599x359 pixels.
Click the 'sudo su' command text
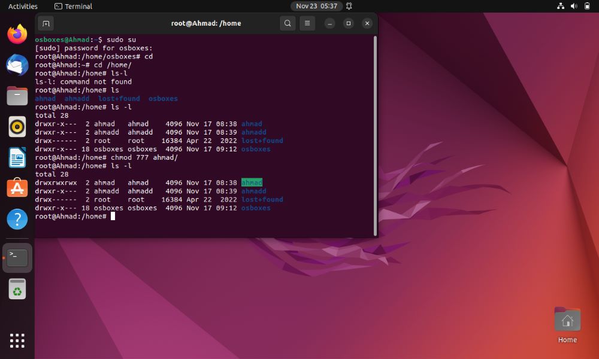(121, 39)
